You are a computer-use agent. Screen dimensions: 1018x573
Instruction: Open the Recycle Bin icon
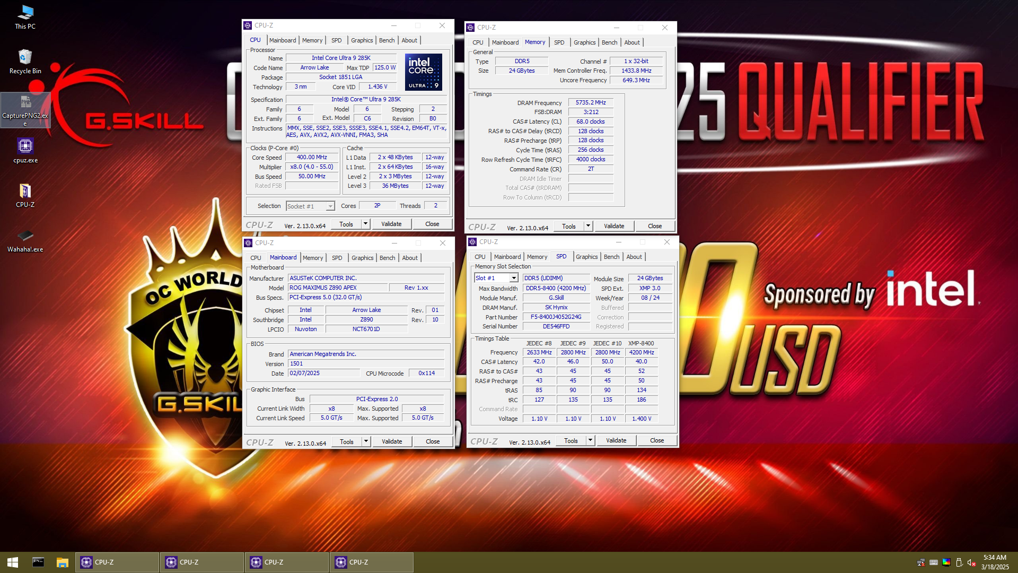coord(25,61)
